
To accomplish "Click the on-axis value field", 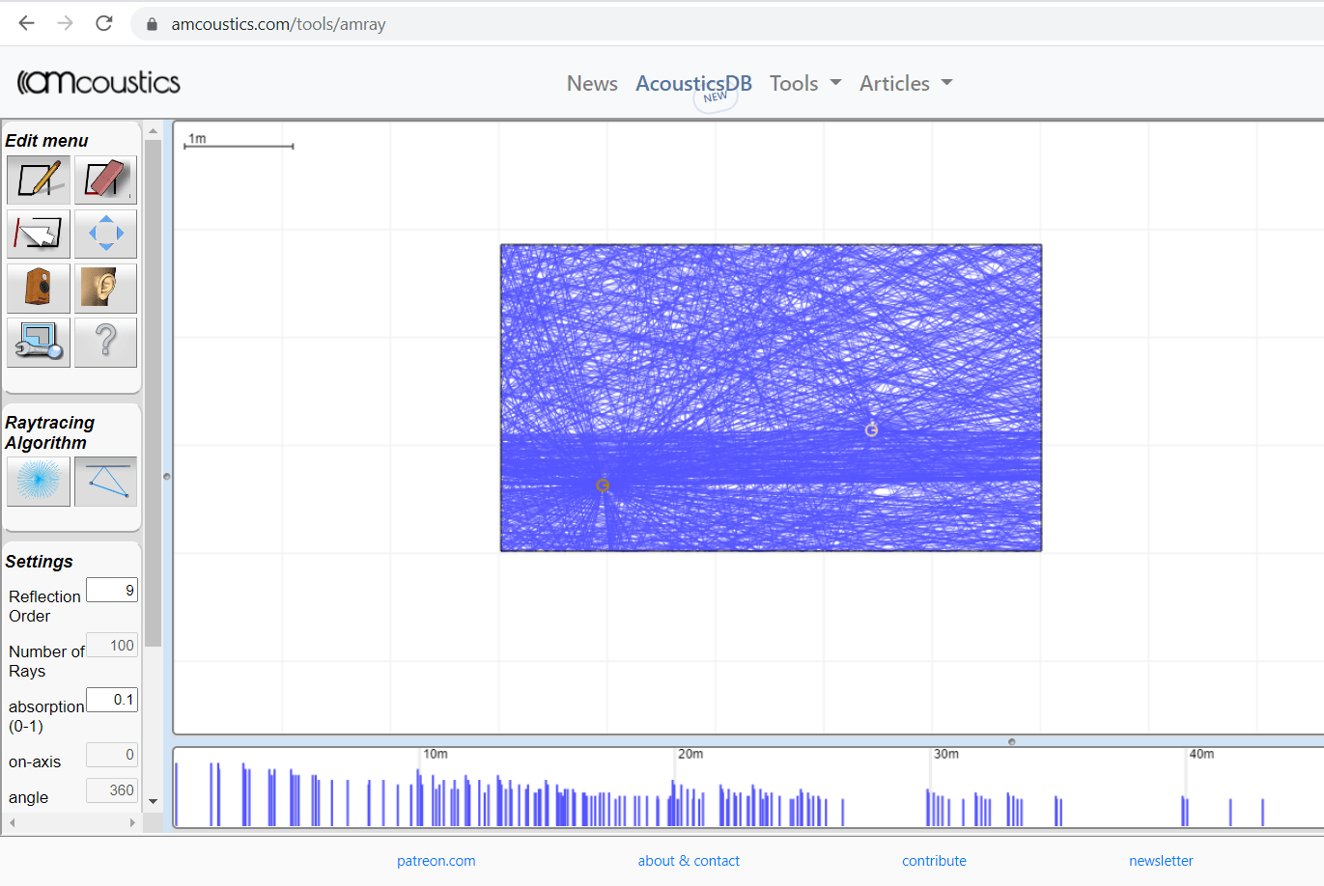I will tap(112, 755).
